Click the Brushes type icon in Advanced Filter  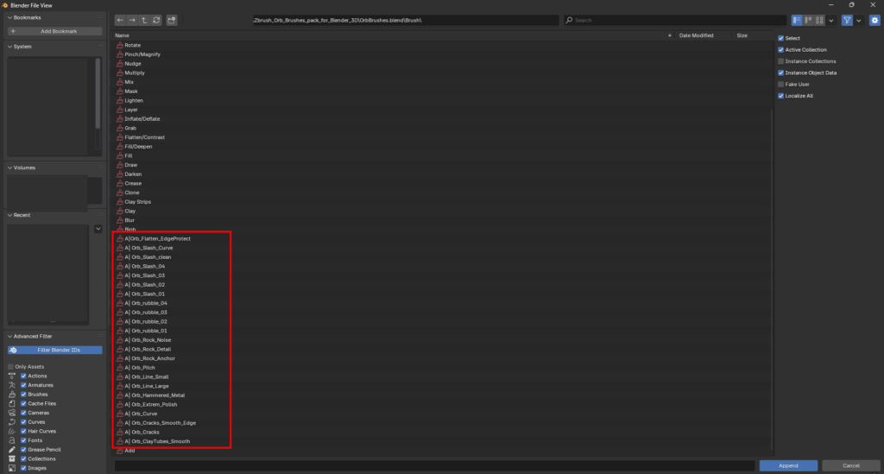tap(12, 395)
